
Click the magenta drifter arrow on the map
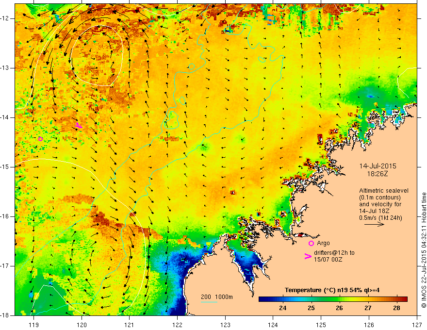79,126
